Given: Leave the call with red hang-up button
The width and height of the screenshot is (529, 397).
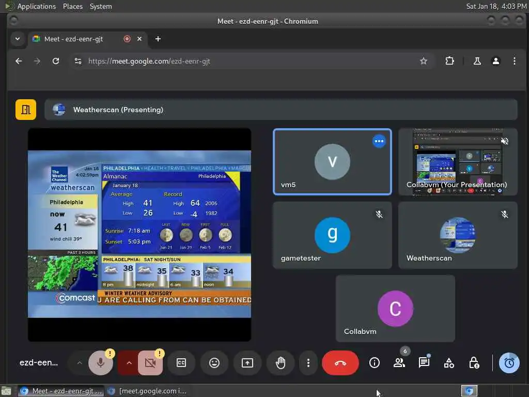Looking at the screenshot, I should (x=340, y=363).
